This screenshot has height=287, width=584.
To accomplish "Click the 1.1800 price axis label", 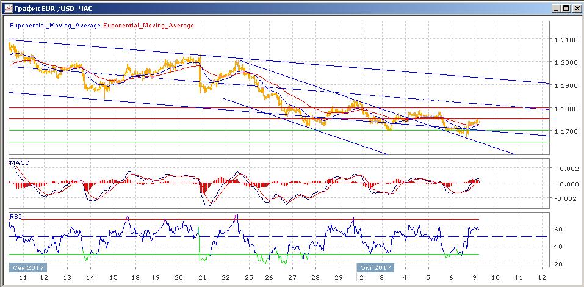I will (x=565, y=109).
